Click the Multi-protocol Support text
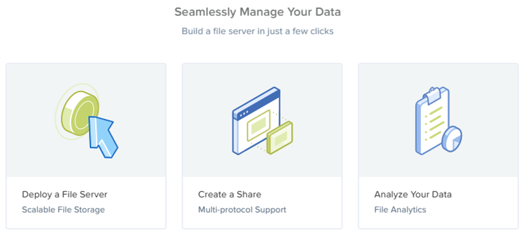The image size is (523, 246). (x=242, y=210)
